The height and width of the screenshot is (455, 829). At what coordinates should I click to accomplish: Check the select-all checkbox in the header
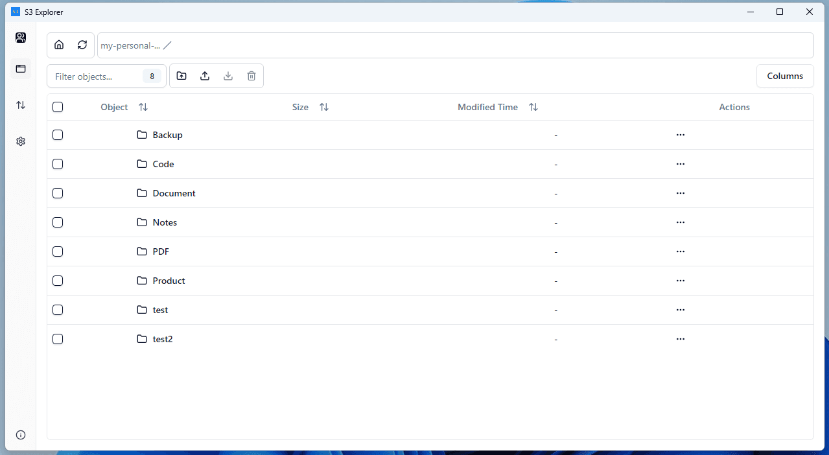pyautogui.click(x=58, y=107)
